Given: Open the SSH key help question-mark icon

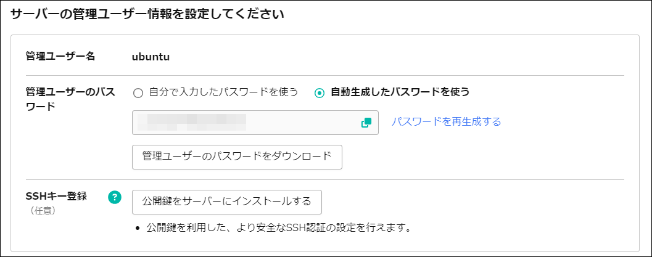Looking at the screenshot, I should pyautogui.click(x=114, y=197).
